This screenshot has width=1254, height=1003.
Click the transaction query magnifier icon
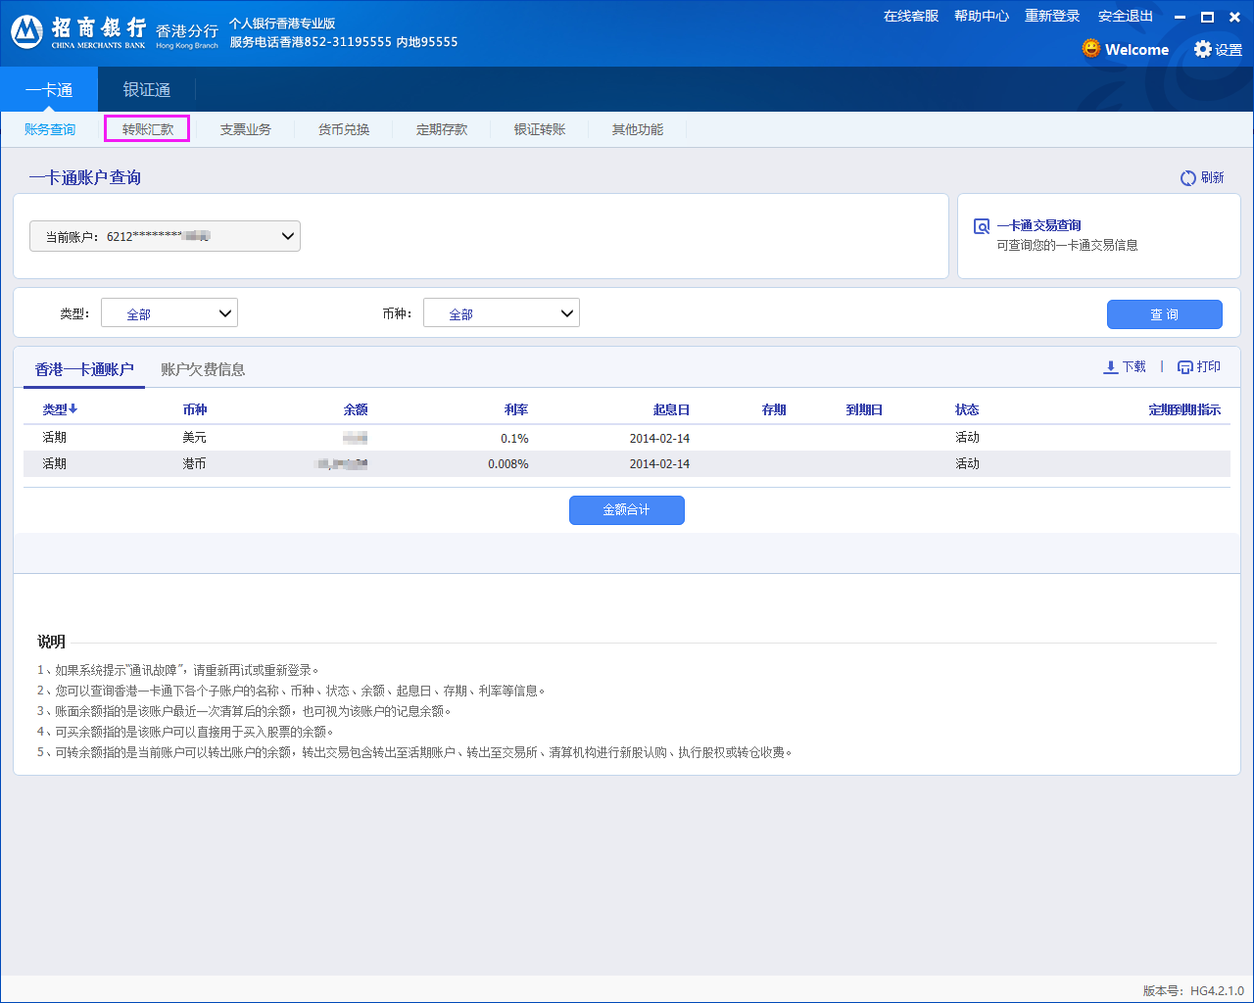pos(981,226)
